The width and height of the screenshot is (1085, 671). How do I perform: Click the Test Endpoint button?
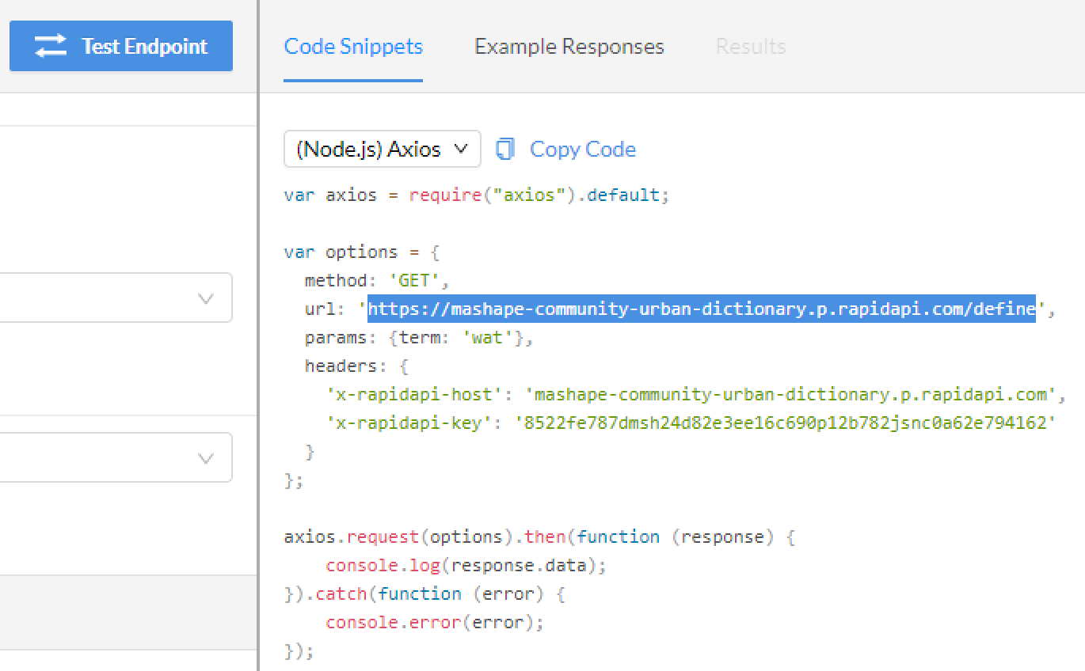pos(120,46)
